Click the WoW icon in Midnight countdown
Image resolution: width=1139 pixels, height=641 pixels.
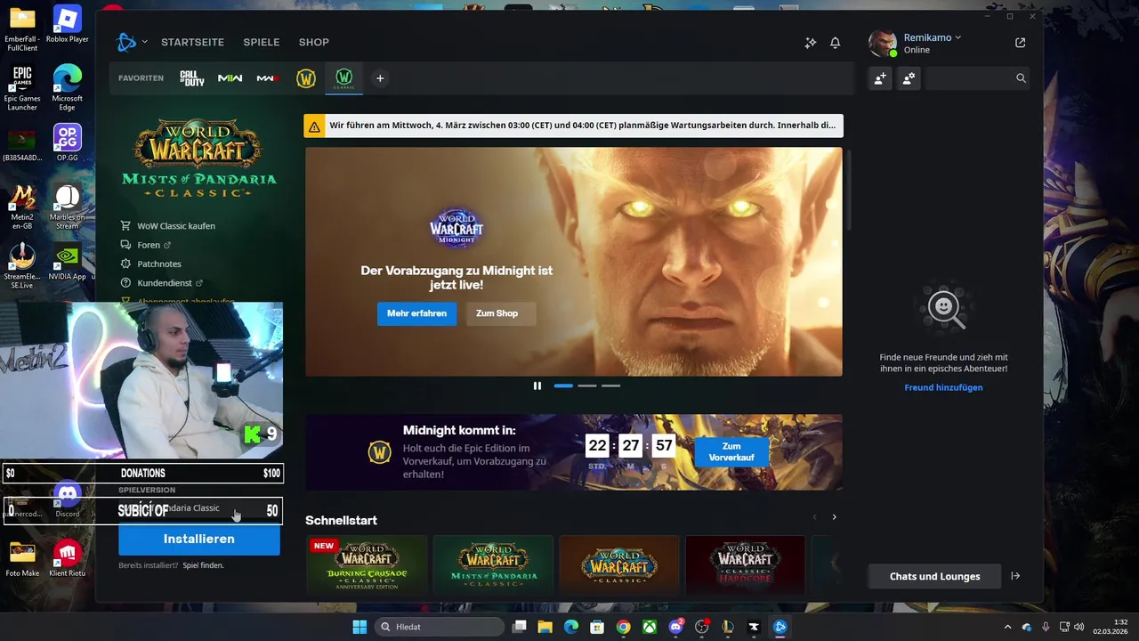(380, 452)
